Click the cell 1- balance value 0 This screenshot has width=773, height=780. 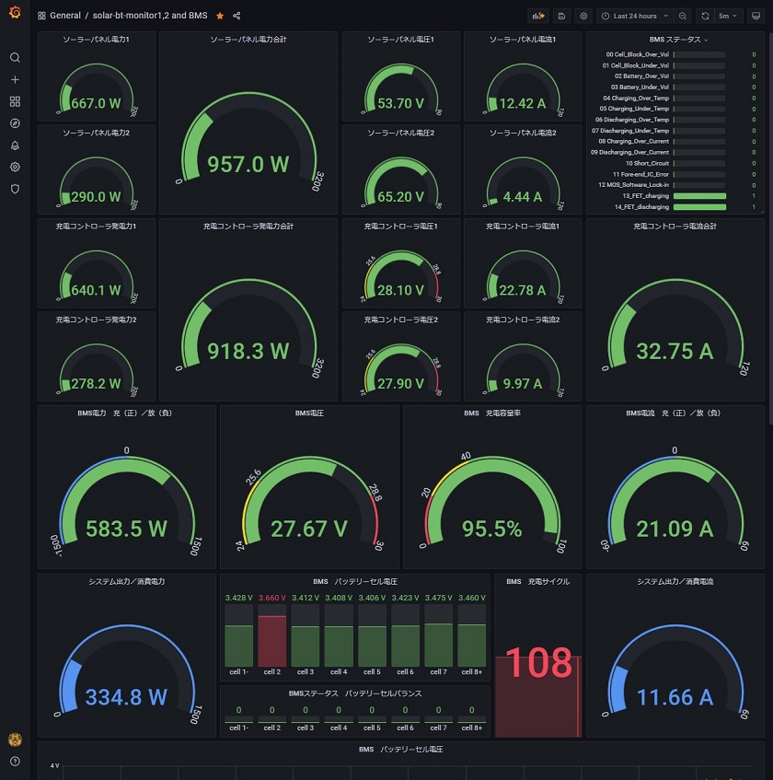238,710
